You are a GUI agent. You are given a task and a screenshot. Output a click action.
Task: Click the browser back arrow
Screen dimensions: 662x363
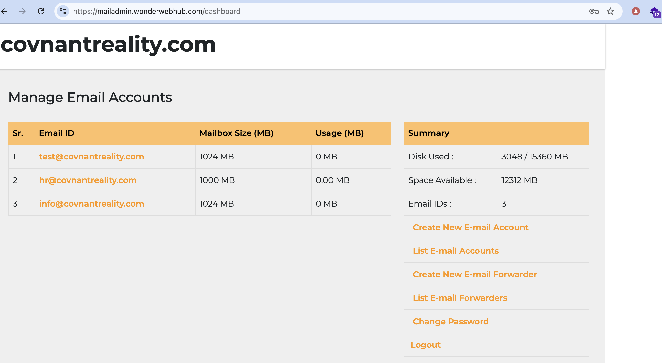pyautogui.click(x=4, y=11)
